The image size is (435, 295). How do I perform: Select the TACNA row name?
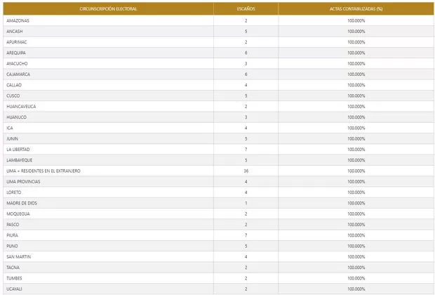13,268
